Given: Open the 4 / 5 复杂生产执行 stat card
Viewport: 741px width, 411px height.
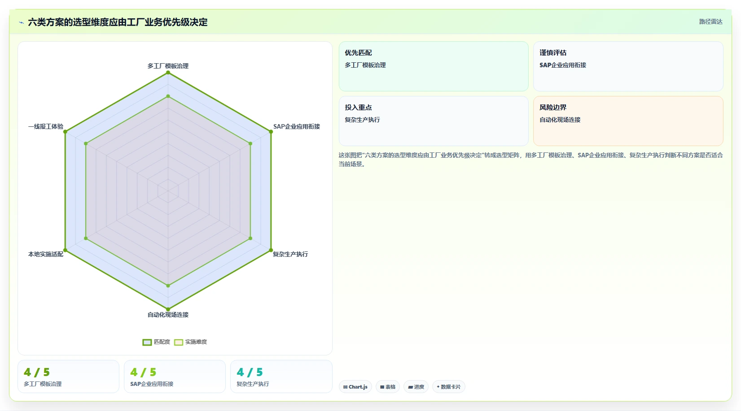Looking at the screenshot, I should [281, 376].
